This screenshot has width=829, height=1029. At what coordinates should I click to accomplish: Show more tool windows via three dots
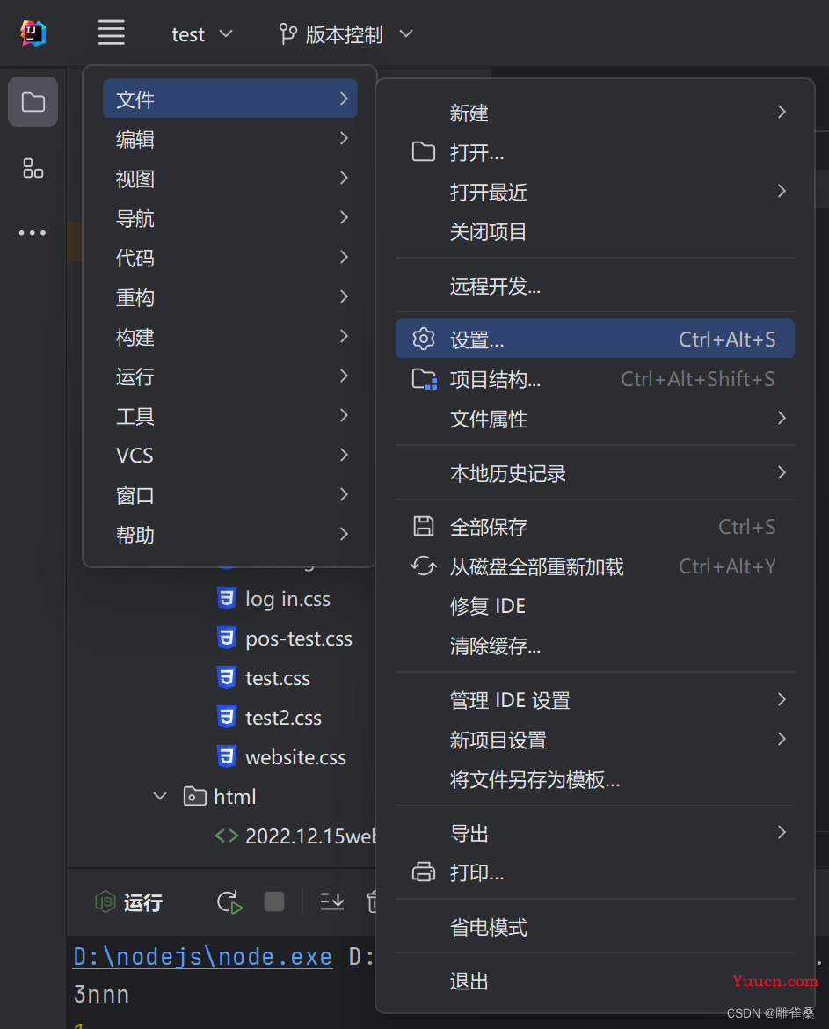pos(33,233)
